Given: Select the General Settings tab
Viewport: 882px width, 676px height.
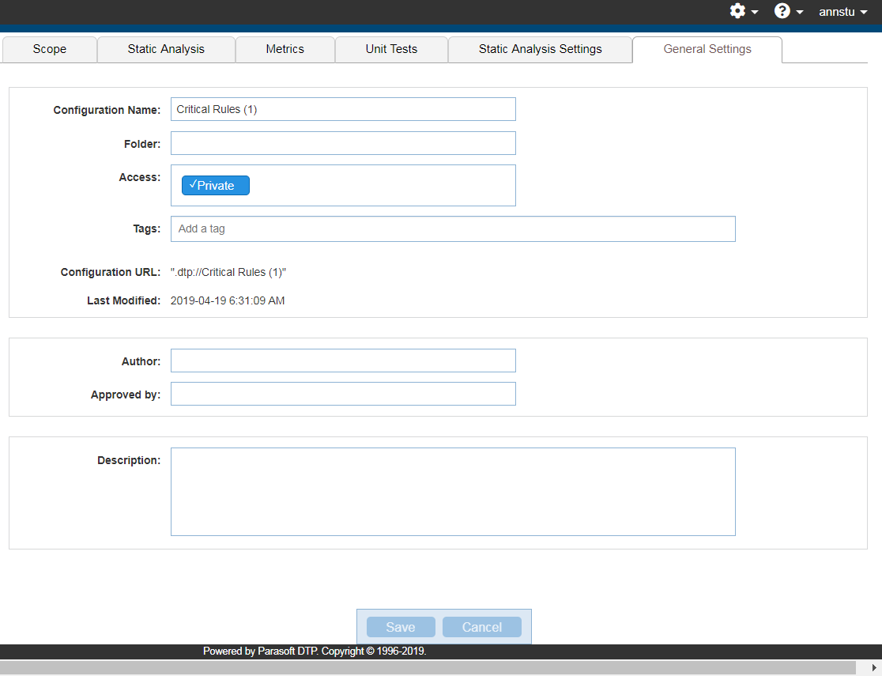Looking at the screenshot, I should pos(707,50).
